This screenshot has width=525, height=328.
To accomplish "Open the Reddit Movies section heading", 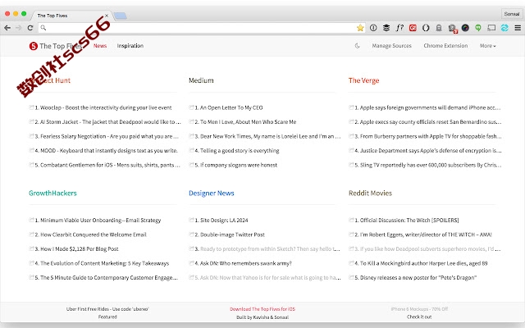I will coord(370,194).
